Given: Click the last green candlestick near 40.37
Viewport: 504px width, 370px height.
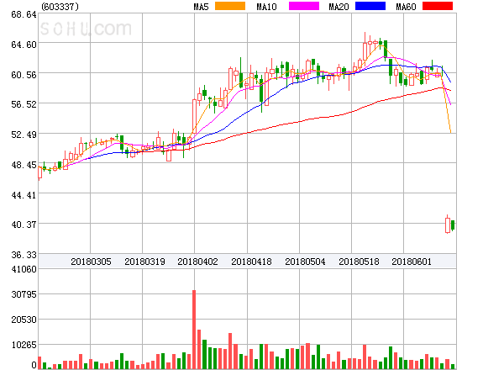Looking at the screenshot, I should 453,225.
